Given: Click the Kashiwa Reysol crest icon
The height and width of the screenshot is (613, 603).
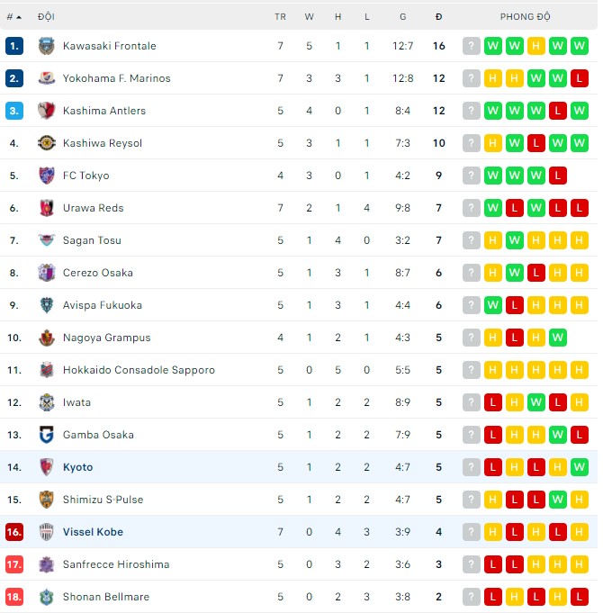Looking at the screenshot, I should 47,143.
